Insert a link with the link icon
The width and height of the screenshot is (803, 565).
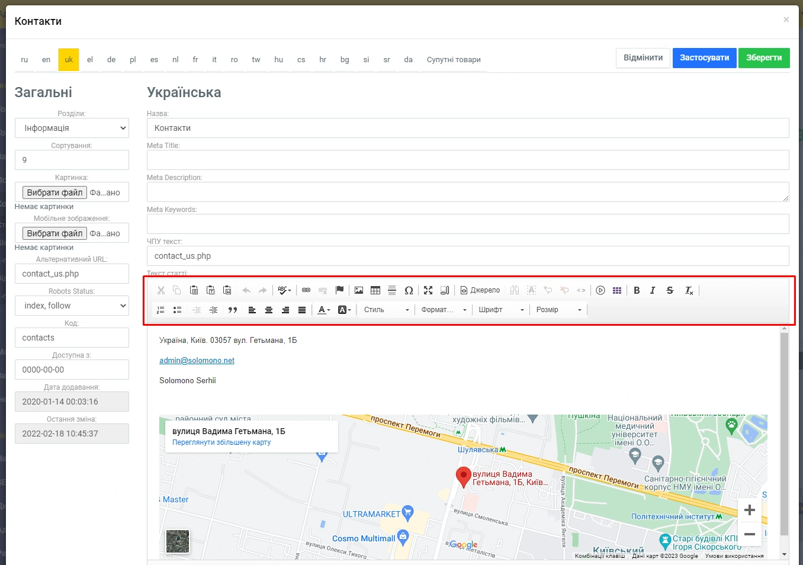tap(306, 290)
